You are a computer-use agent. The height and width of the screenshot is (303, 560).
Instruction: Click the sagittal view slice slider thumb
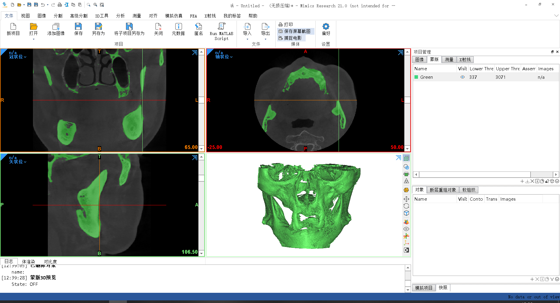point(202,178)
